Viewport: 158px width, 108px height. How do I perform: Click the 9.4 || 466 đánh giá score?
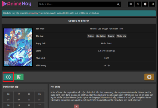(x=107, y=51)
